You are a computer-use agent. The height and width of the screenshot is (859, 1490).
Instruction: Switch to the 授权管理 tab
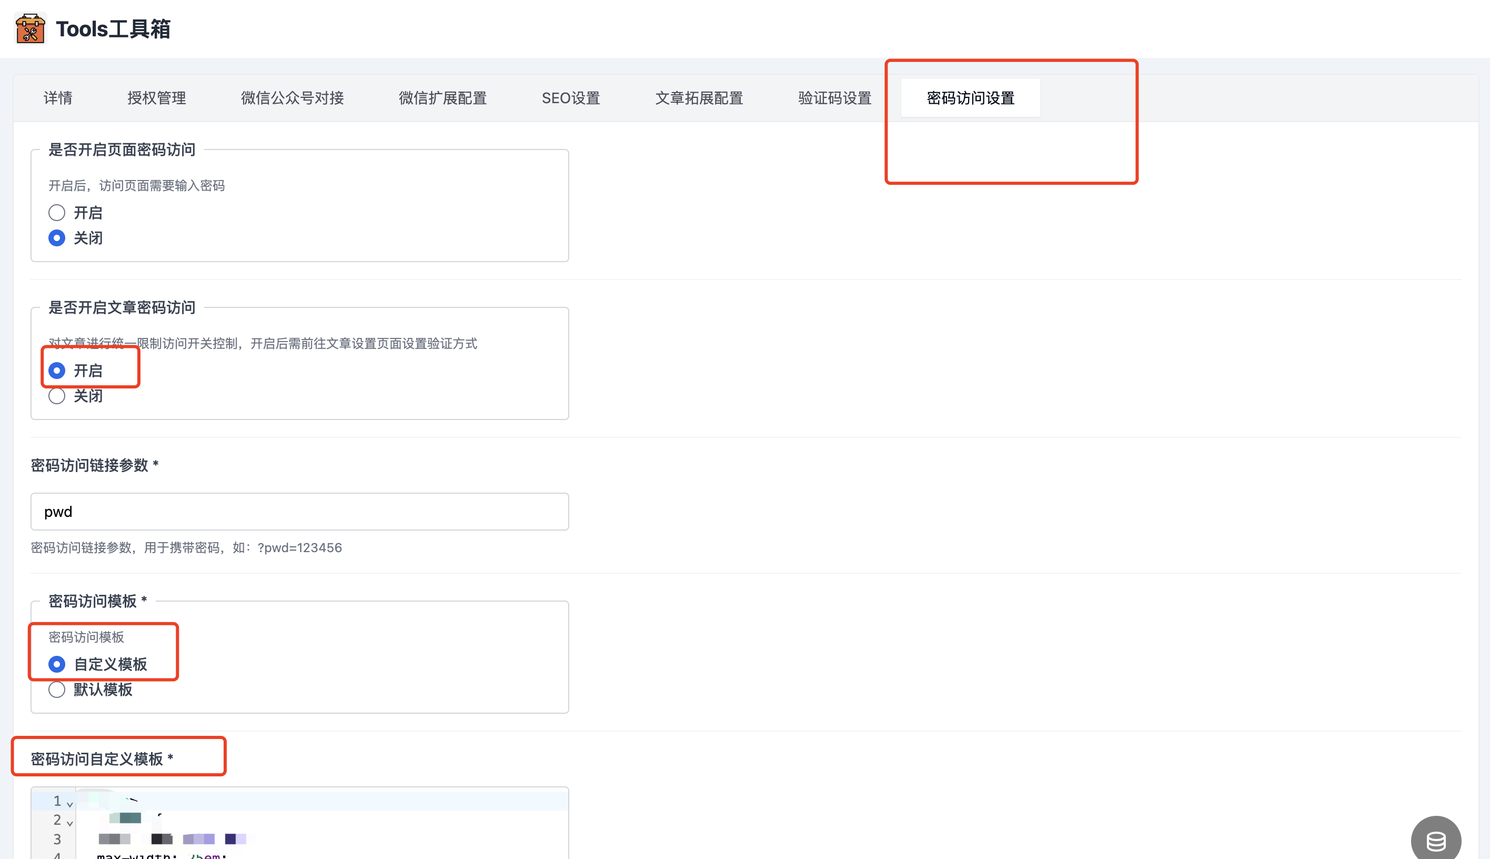pos(157,98)
